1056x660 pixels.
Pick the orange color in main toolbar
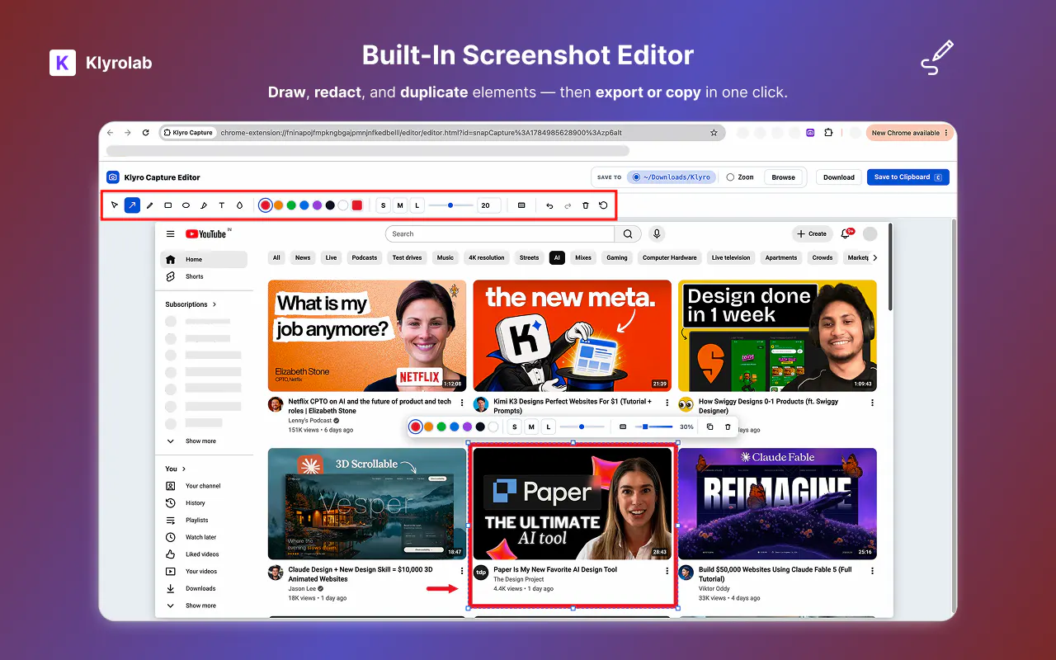278,205
